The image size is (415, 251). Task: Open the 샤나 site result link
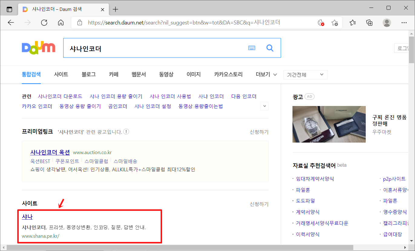click(x=27, y=217)
